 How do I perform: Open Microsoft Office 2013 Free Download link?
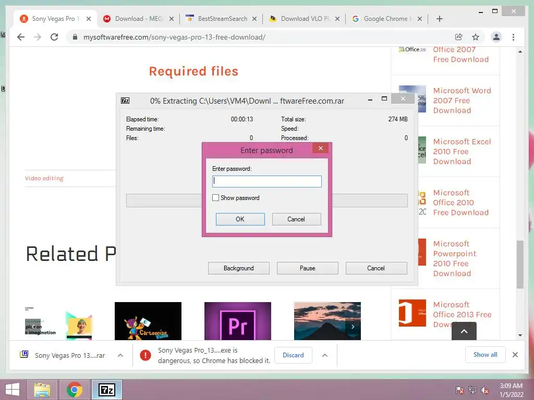click(462, 314)
